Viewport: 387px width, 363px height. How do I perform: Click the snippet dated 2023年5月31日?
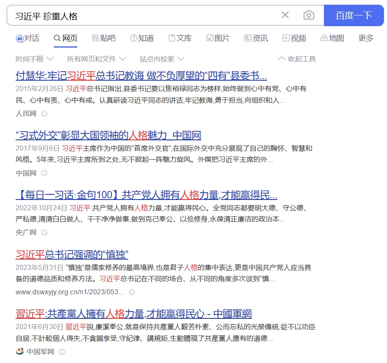tap(163, 273)
